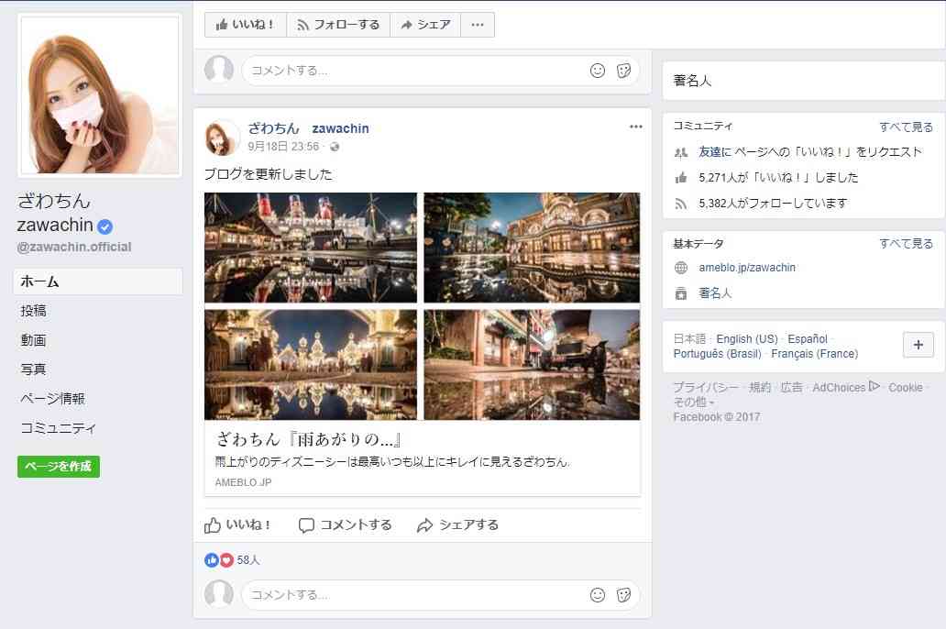Click すべて見る in the コミュニティ panel
Screen dimensions: 946x629
click(906, 127)
